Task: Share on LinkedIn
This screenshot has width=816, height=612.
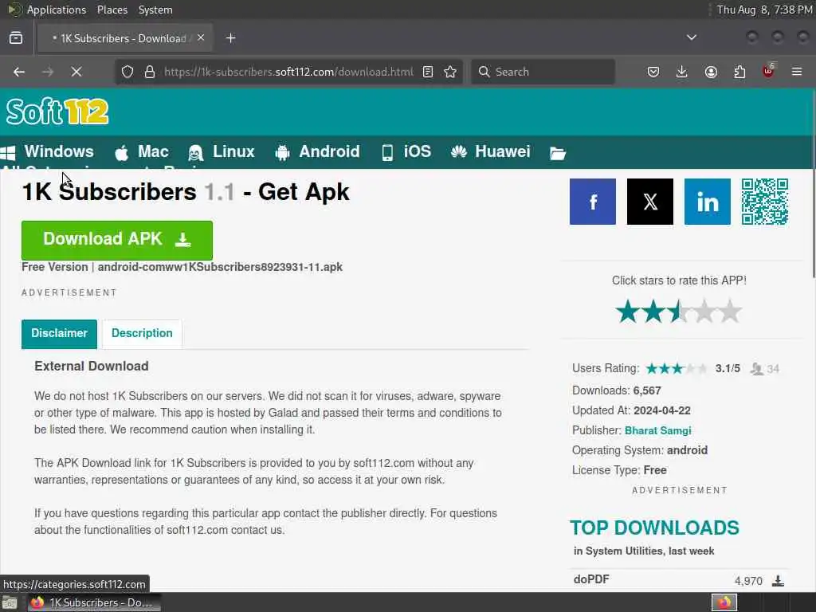Action: click(x=708, y=202)
